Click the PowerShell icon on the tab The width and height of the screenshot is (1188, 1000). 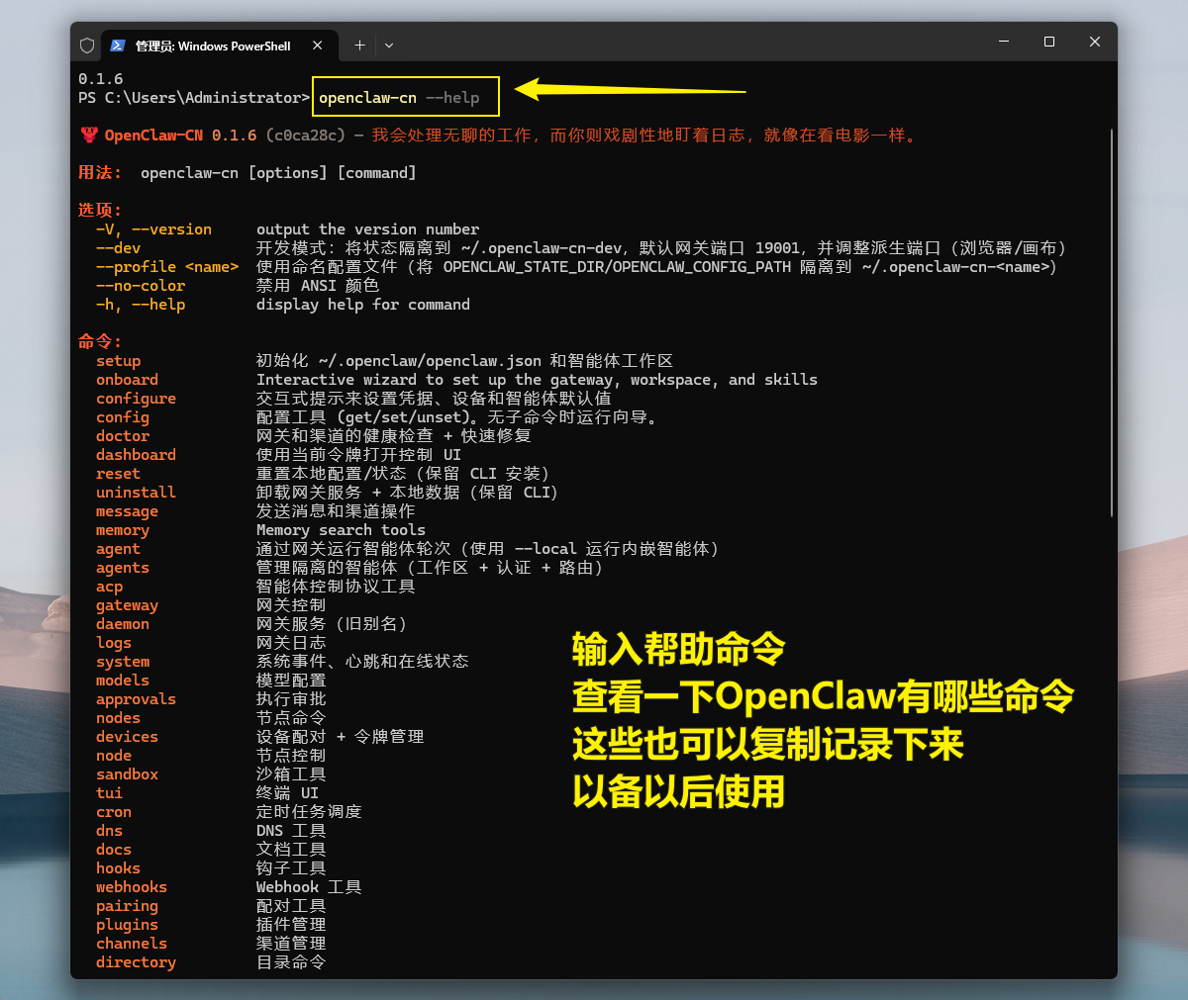click(118, 45)
